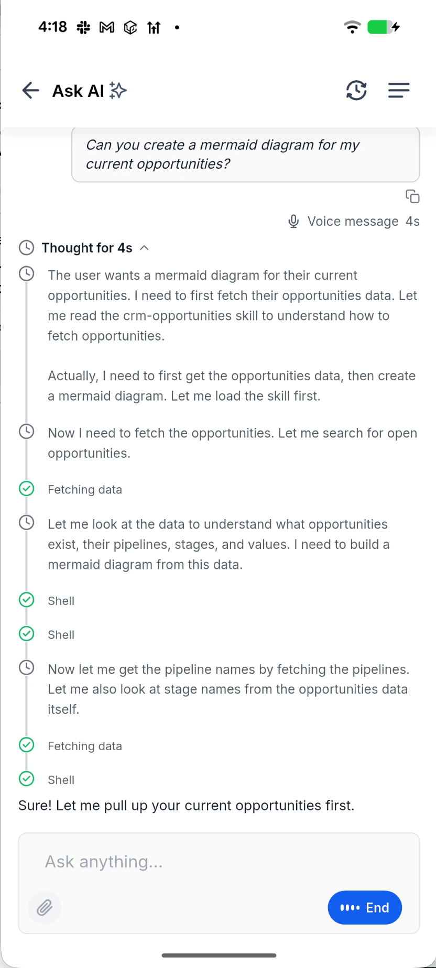436x968 pixels.
Task: Open the second 'Shell' step
Action: click(61, 635)
